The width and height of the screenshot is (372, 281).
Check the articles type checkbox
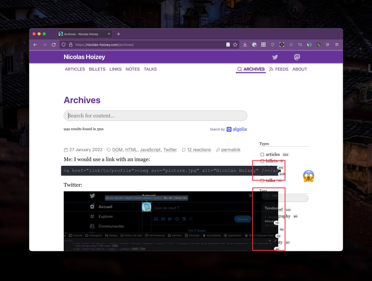point(262,155)
